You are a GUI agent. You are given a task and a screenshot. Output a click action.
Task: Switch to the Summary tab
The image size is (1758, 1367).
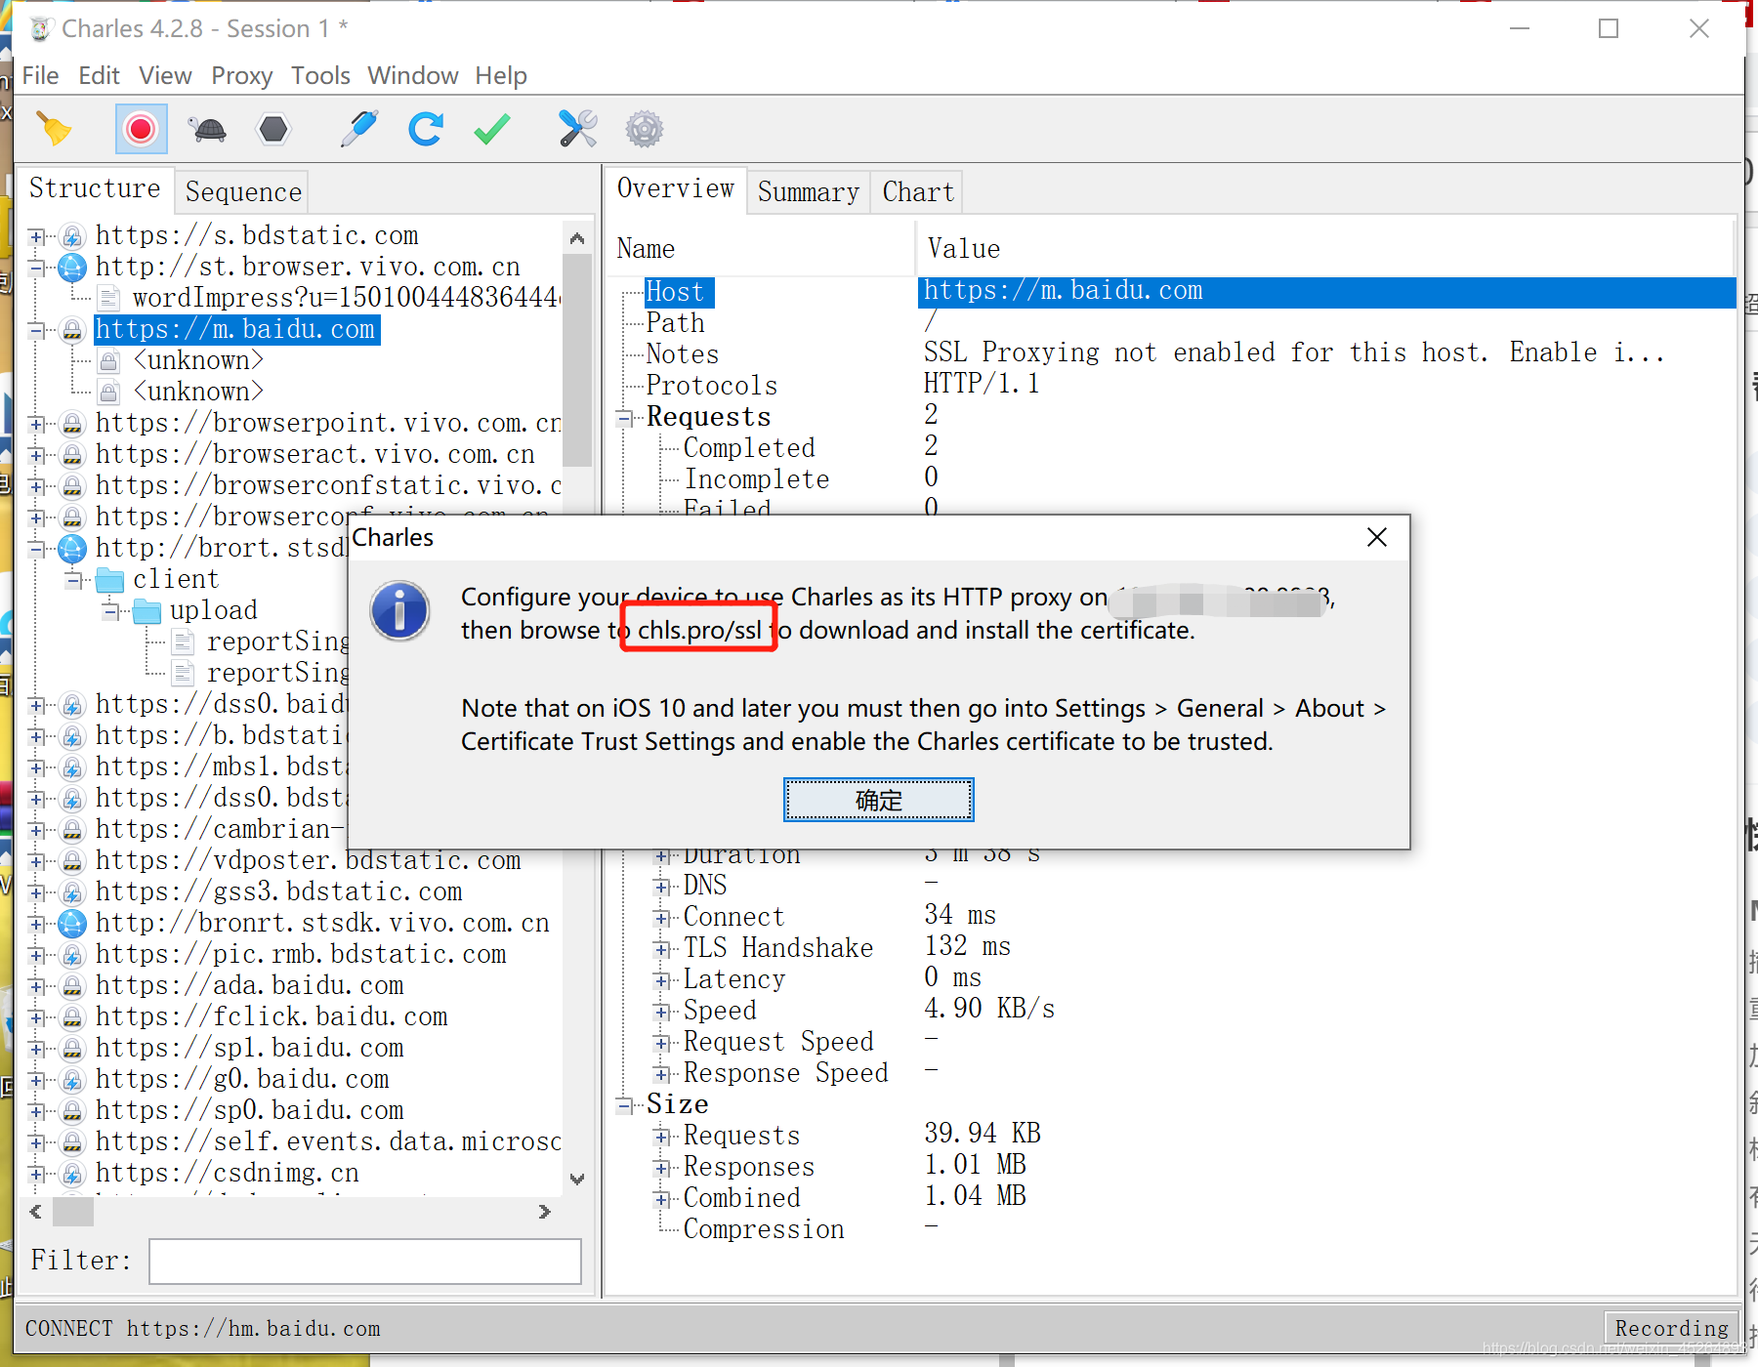pyautogui.click(x=808, y=191)
